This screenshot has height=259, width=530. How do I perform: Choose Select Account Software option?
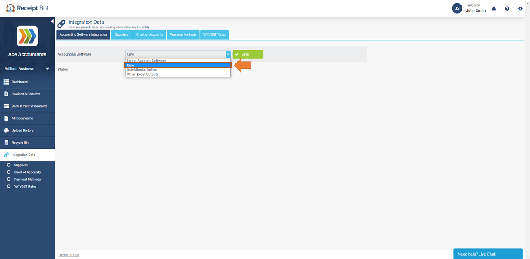tap(178, 61)
